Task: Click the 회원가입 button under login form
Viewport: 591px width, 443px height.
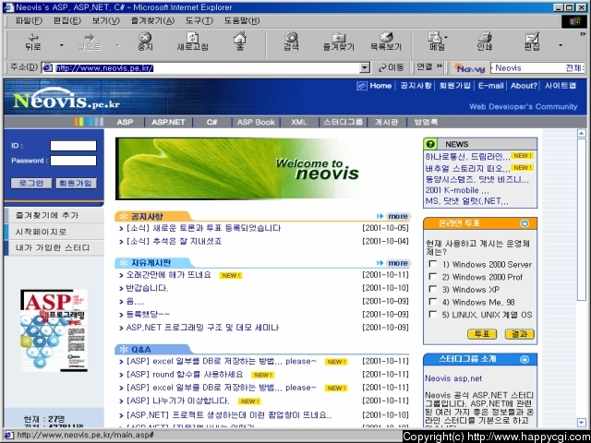Action: [x=76, y=183]
